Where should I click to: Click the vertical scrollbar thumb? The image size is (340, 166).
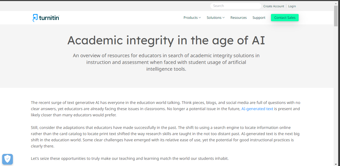(336, 16)
